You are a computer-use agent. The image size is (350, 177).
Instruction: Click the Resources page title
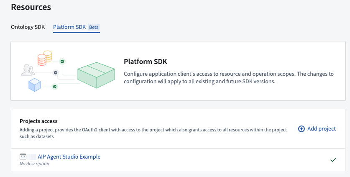pyautogui.click(x=31, y=7)
